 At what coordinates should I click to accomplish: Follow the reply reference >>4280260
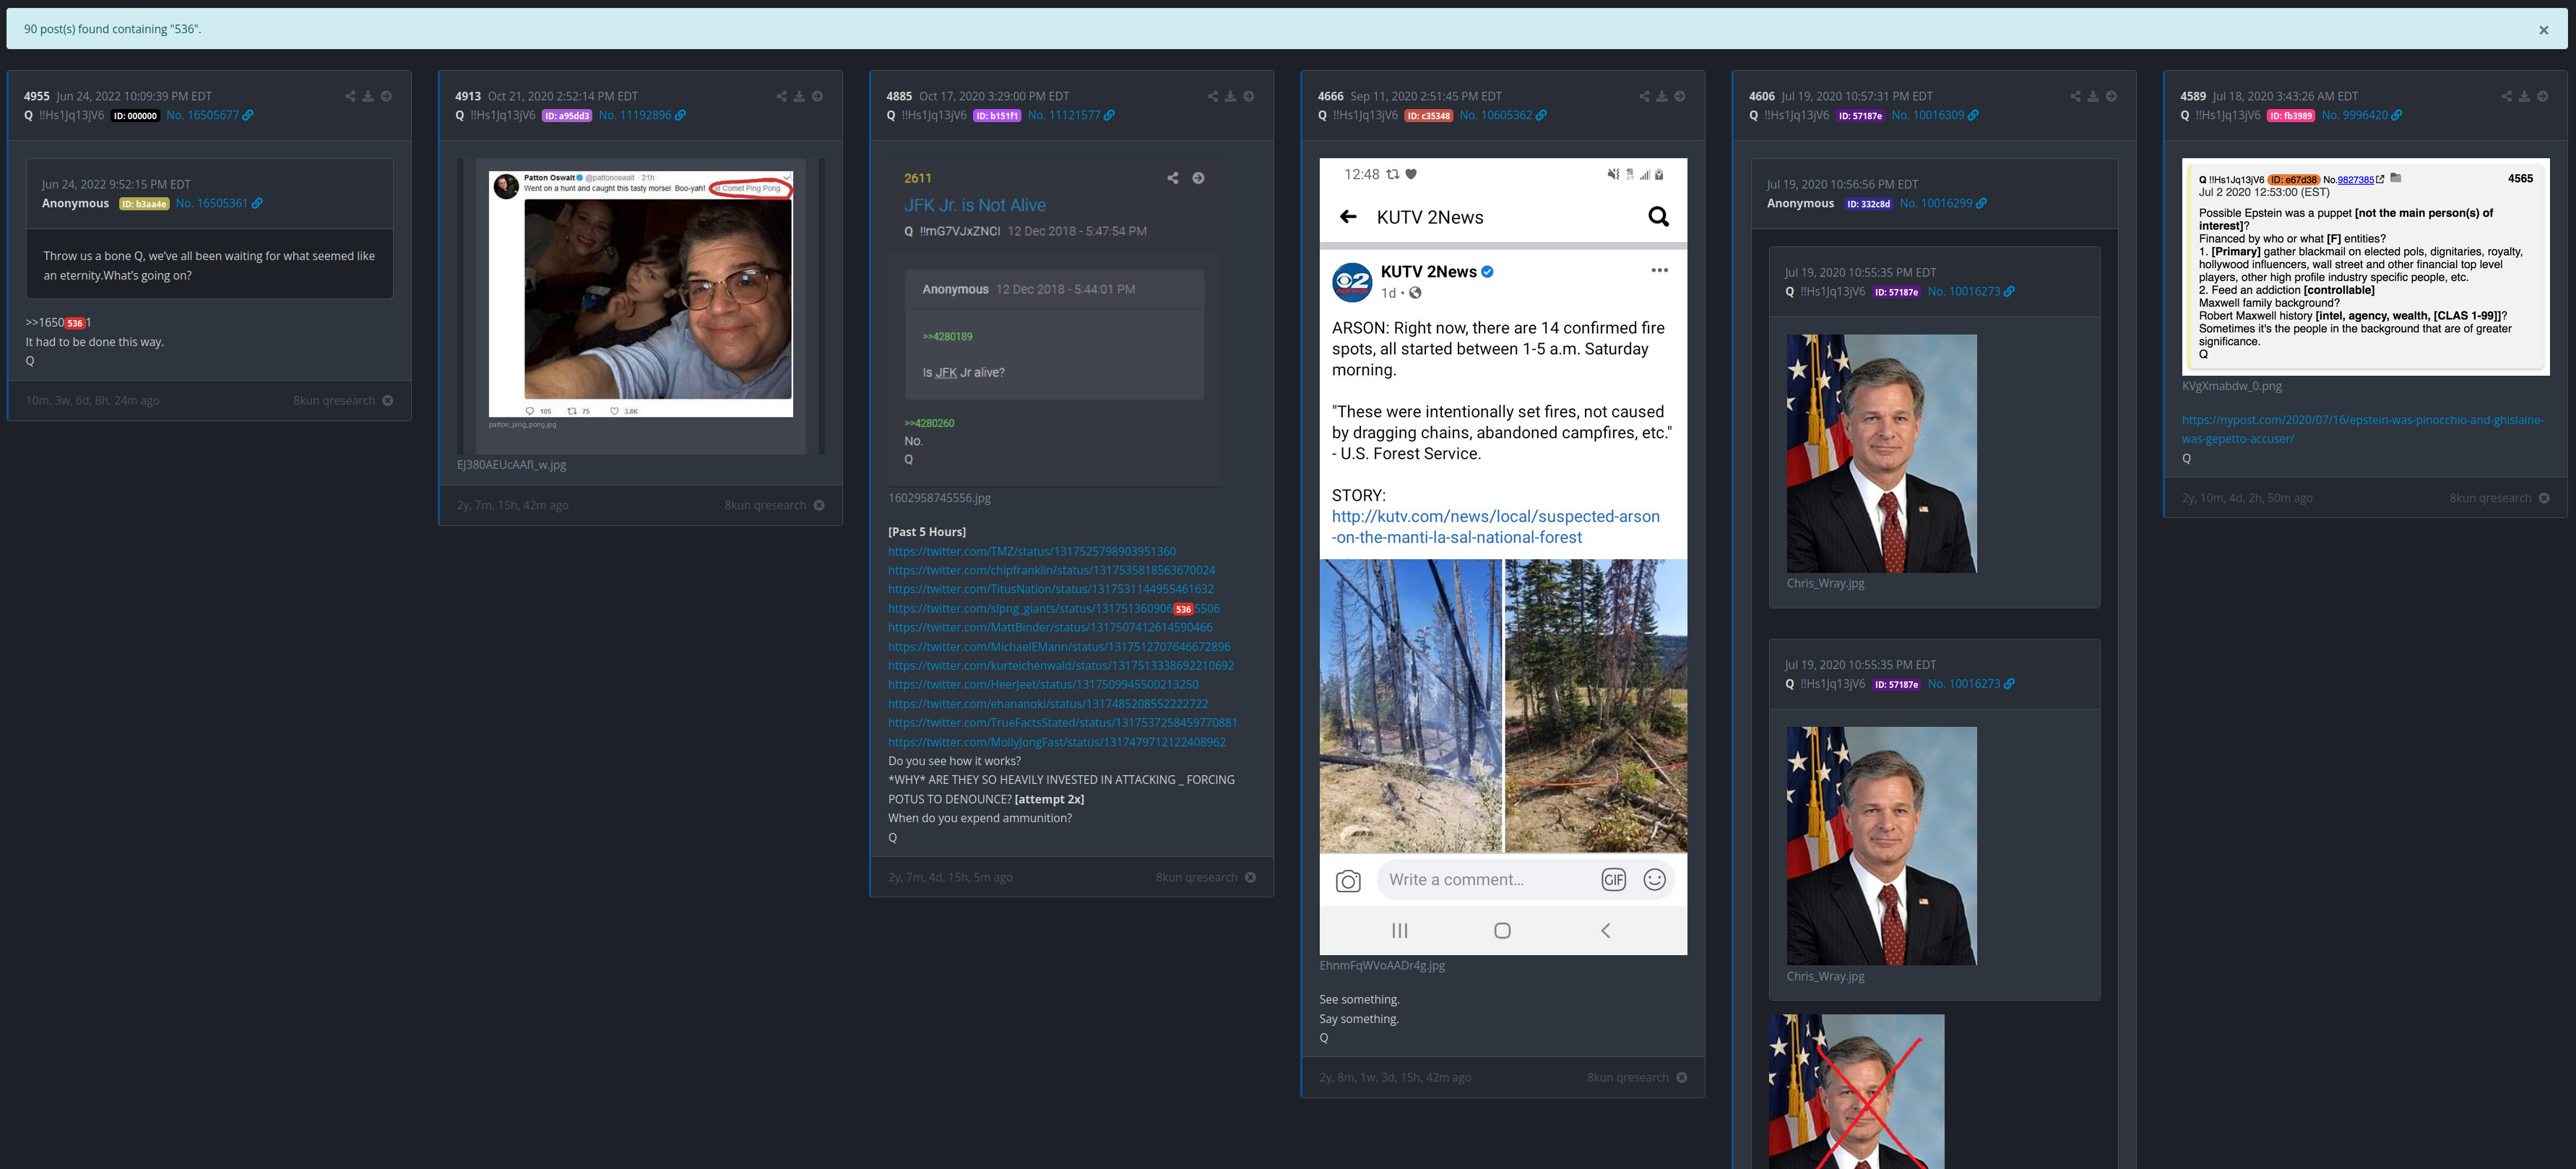tap(929, 423)
